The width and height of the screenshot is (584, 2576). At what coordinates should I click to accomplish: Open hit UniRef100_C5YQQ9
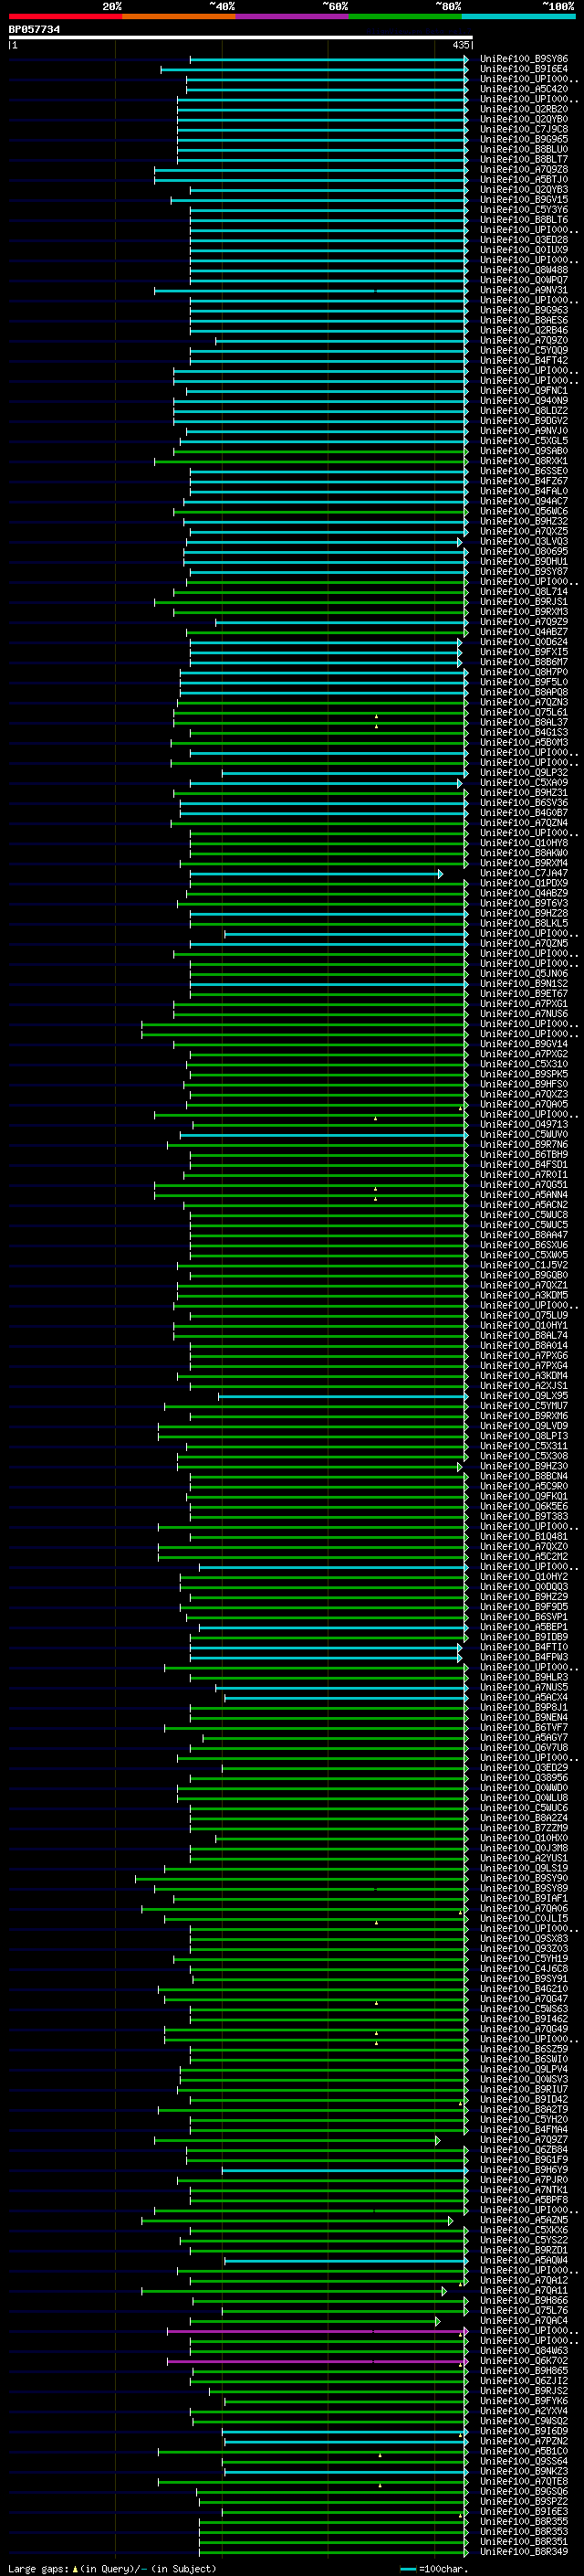(x=523, y=350)
